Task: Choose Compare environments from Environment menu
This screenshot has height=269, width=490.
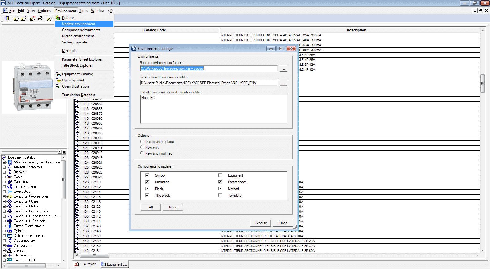Action: [81, 30]
